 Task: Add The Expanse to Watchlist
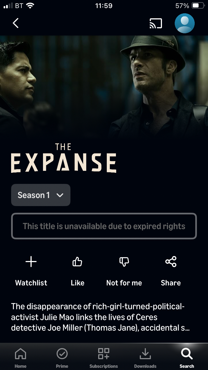31,271
